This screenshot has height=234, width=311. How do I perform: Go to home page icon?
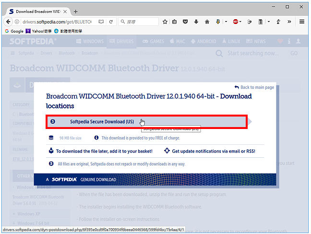[x=207, y=22]
